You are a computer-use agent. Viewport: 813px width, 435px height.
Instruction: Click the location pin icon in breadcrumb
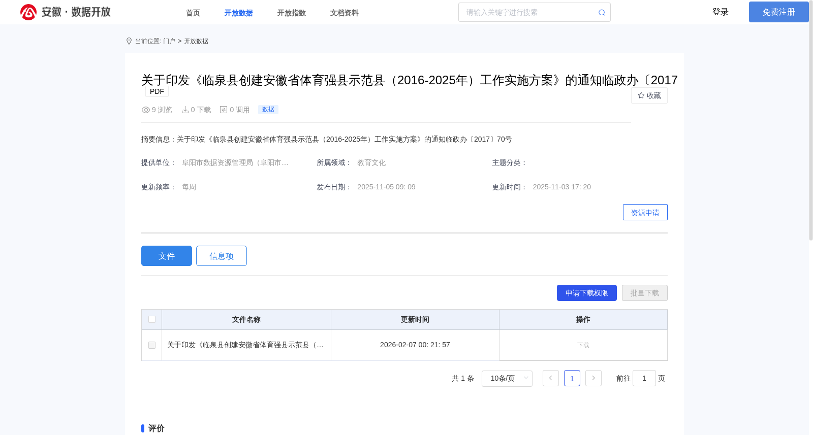[129, 41]
